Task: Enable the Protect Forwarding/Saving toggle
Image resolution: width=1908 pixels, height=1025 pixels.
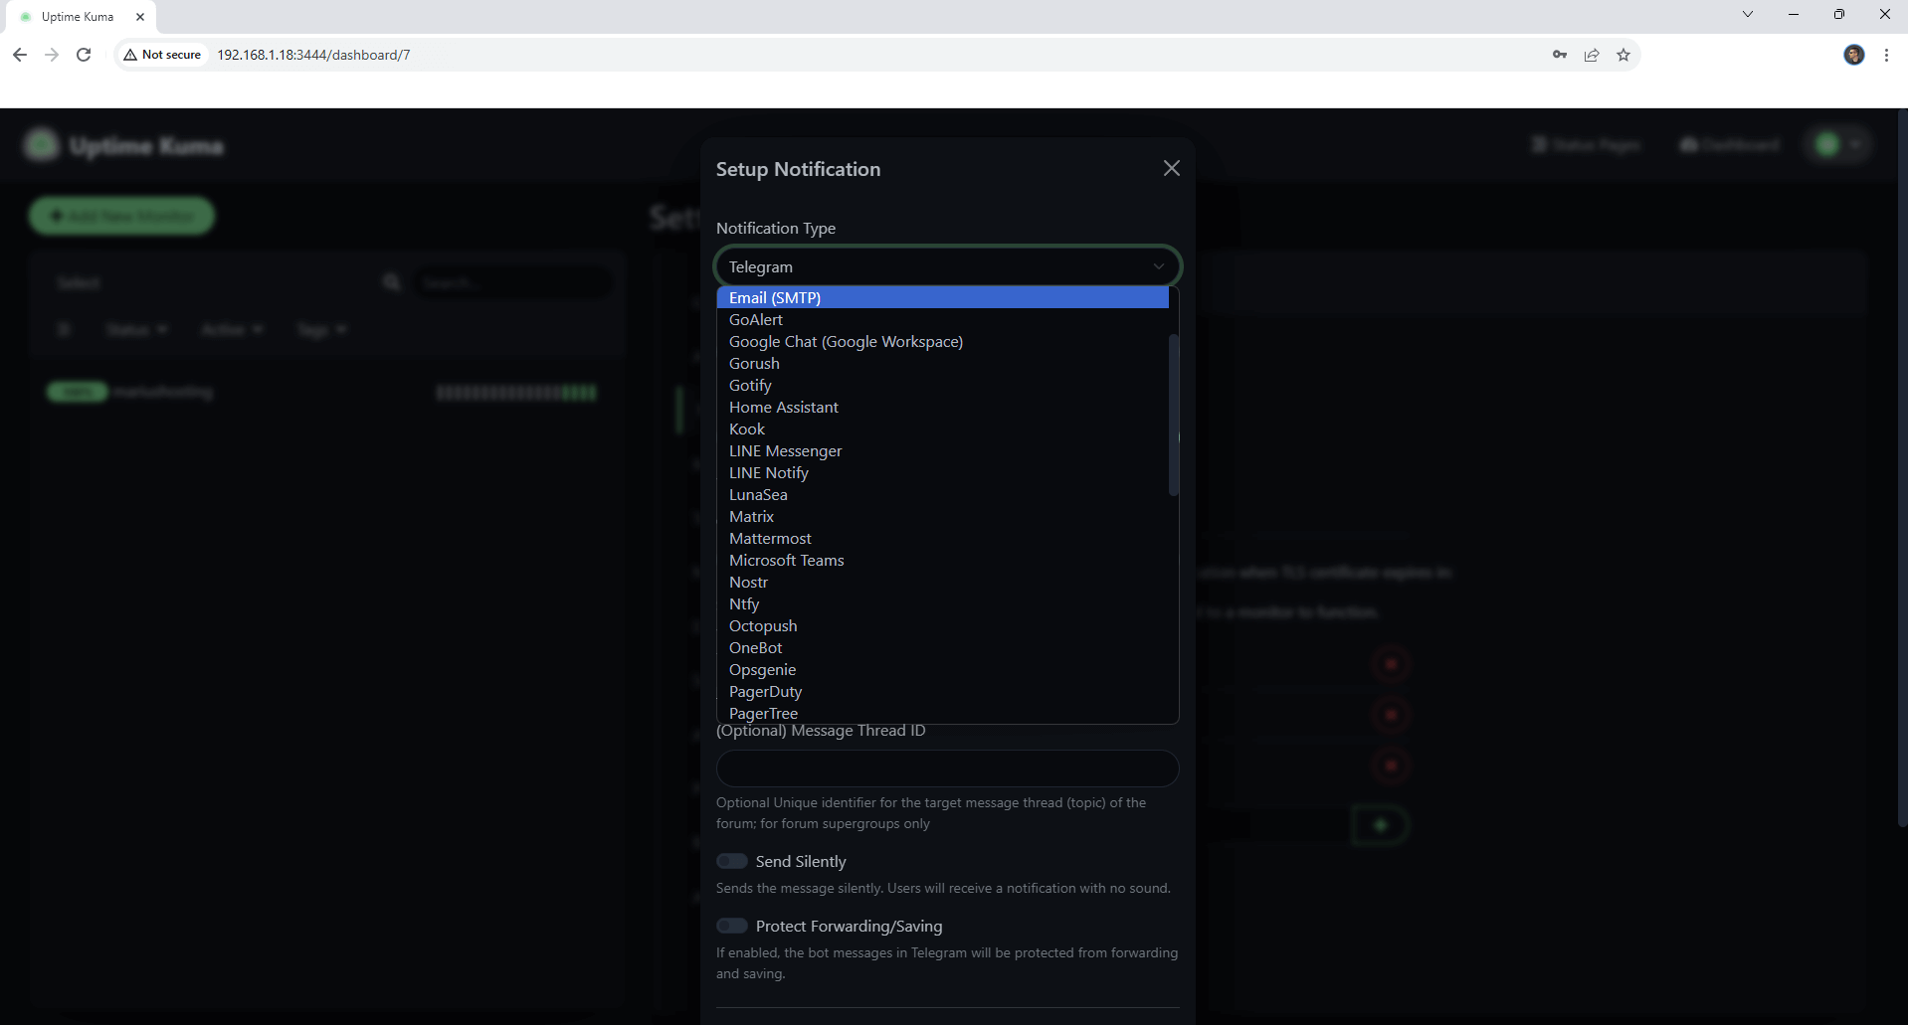Action: [732, 925]
